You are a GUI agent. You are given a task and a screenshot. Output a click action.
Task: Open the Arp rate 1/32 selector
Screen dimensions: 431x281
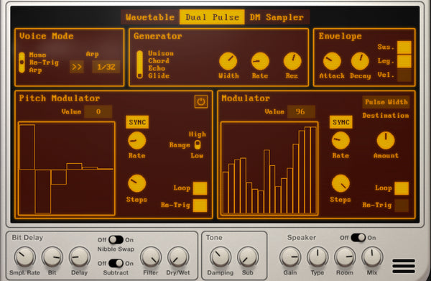click(106, 67)
